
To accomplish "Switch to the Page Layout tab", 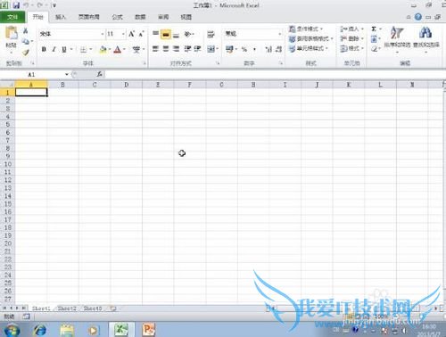I will [88, 17].
